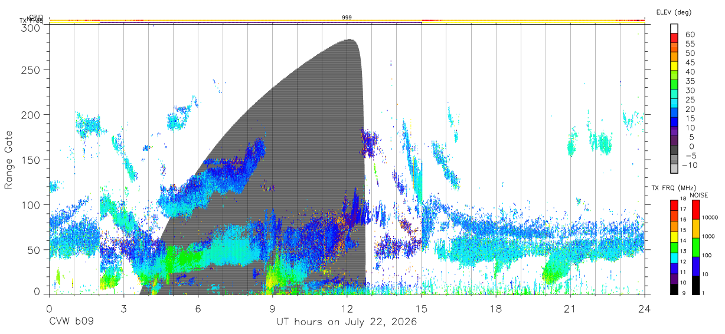The width and height of the screenshot is (725, 334).
Task: Select the y-axis tick label 100
Action: pyautogui.click(x=31, y=204)
